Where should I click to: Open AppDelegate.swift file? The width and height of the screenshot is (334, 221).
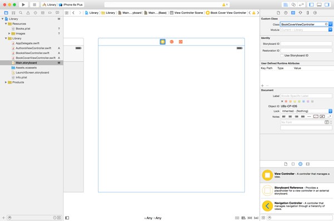click(27, 43)
